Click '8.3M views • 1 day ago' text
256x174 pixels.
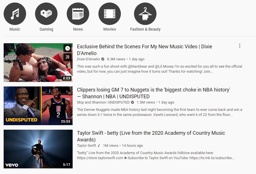click(x=126, y=59)
